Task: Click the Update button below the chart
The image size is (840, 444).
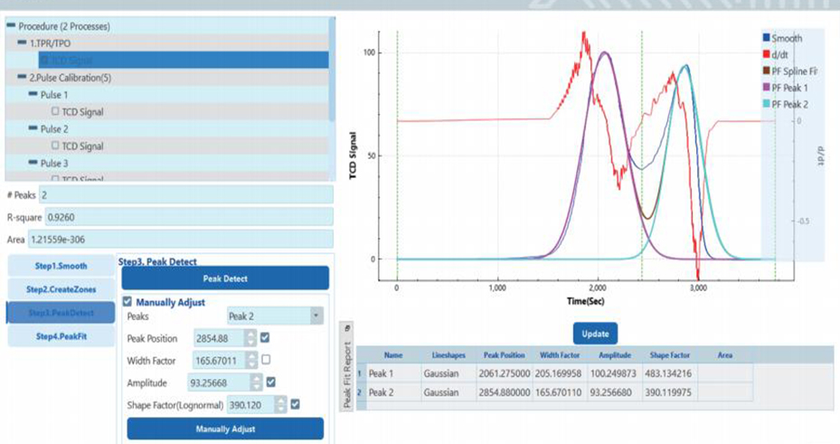Action: (595, 333)
